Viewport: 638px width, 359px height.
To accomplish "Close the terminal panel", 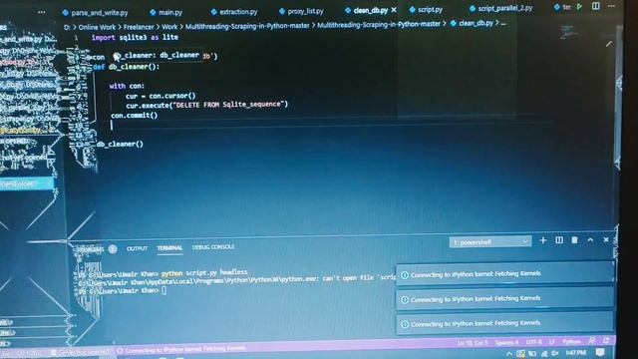I will [x=606, y=239].
